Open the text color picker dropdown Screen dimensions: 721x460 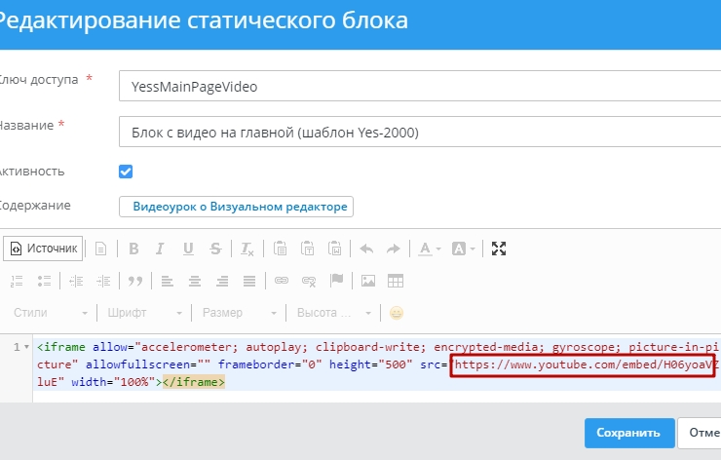(x=430, y=249)
